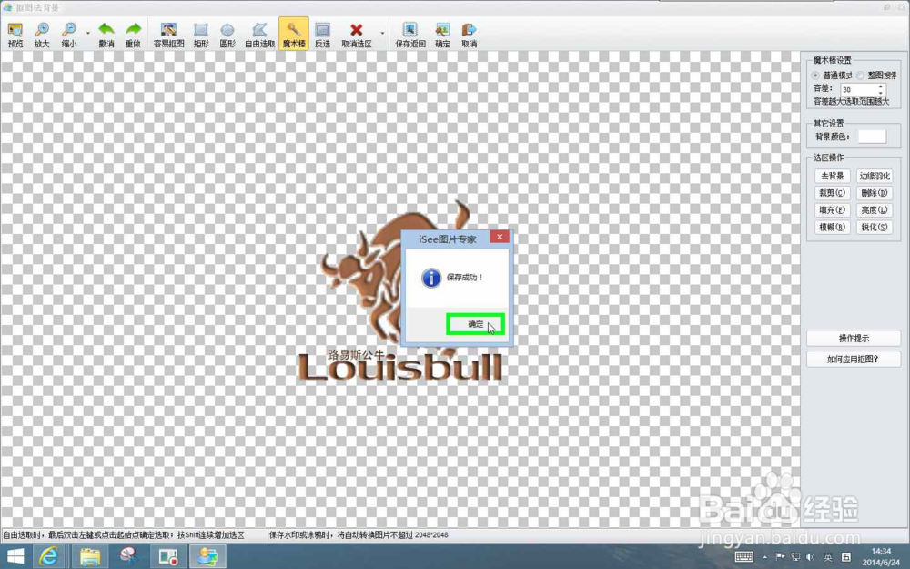Screen dimensions: 910x569
Task: Click the 裁剪(C) button
Action: (x=832, y=193)
